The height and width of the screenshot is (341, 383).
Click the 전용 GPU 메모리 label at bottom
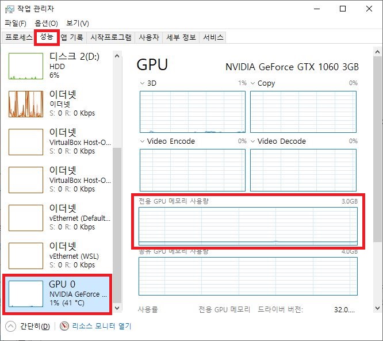[224, 309]
